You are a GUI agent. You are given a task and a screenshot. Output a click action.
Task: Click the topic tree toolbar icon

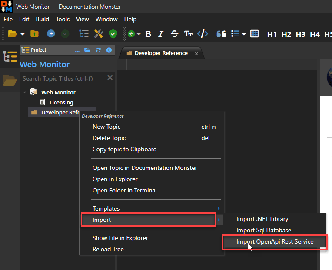tap(84, 34)
